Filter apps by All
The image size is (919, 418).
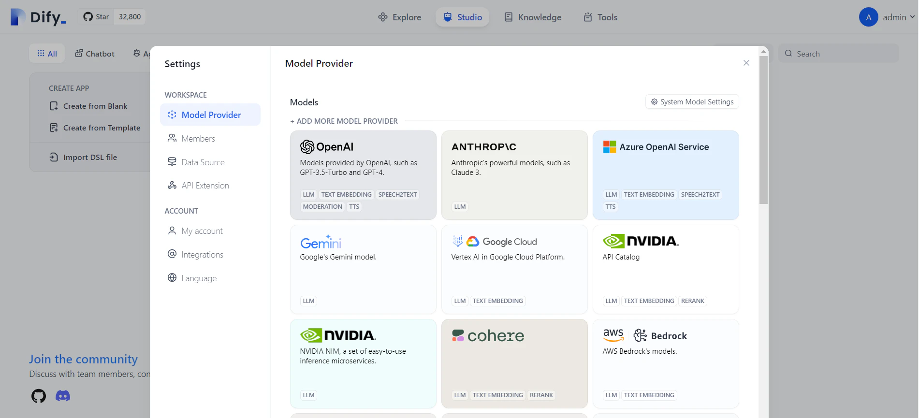pos(47,54)
